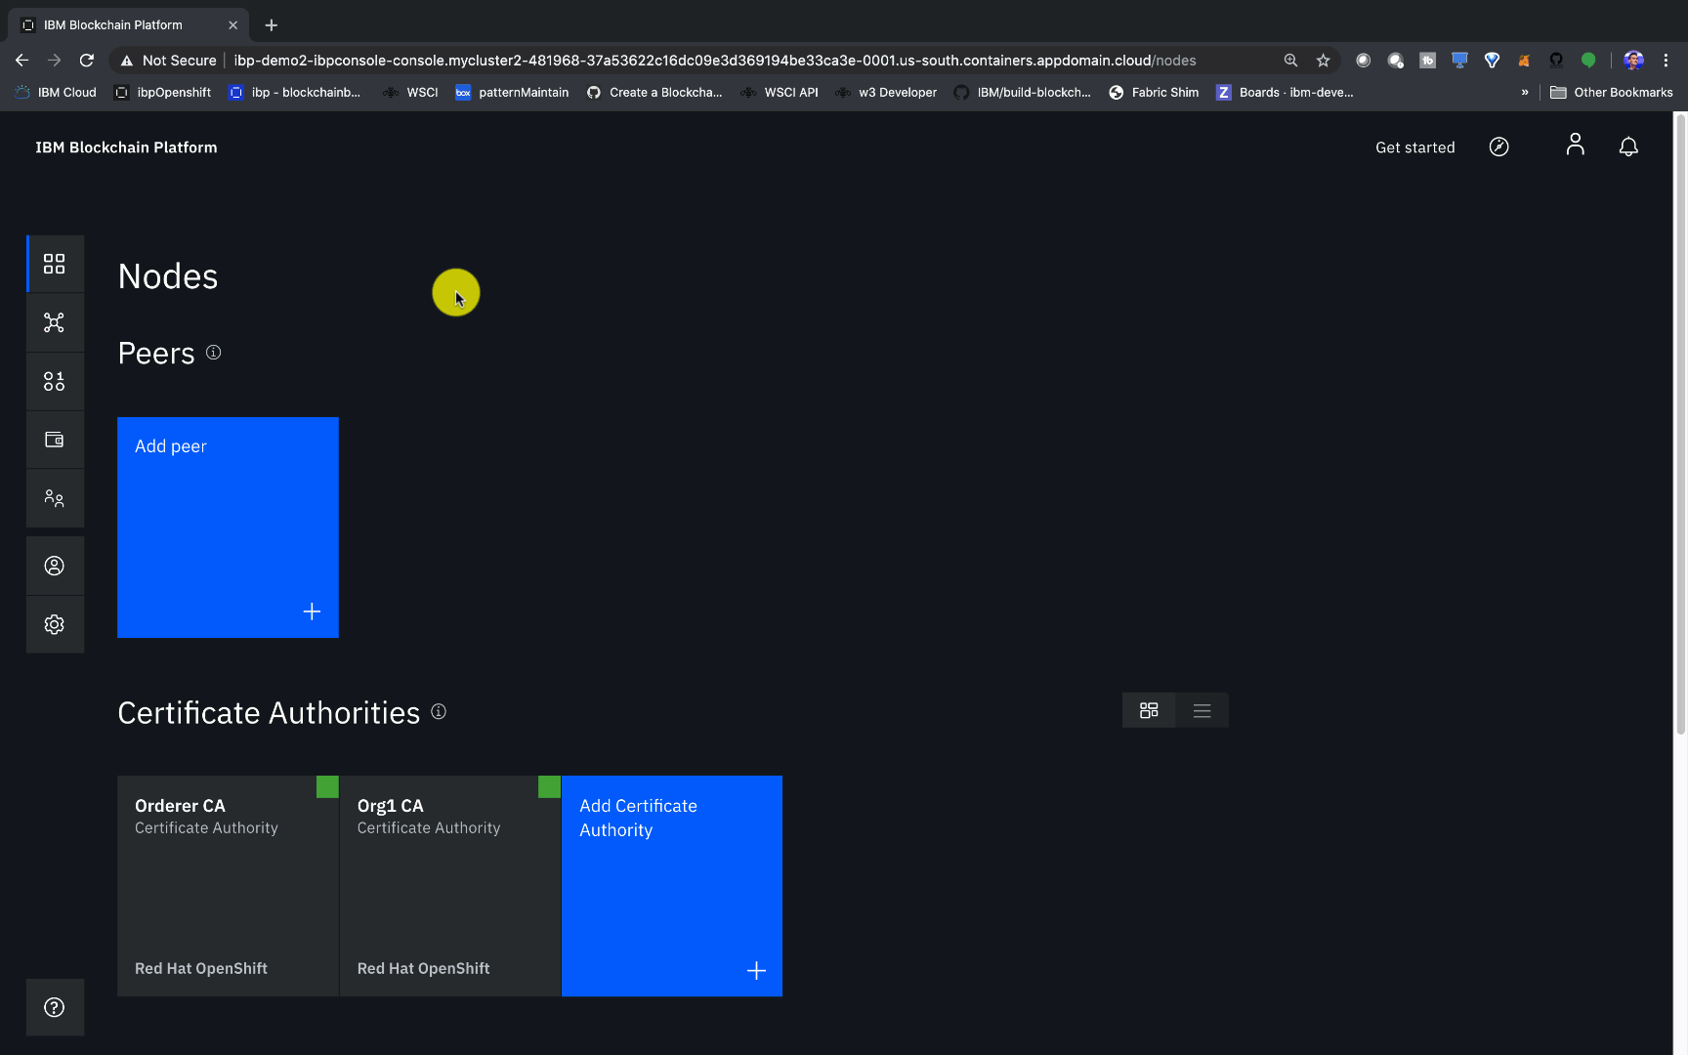Open the WSCI API bookmark
Image resolution: width=1688 pixels, height=1055 pixels.
click(x=780, y=92)
